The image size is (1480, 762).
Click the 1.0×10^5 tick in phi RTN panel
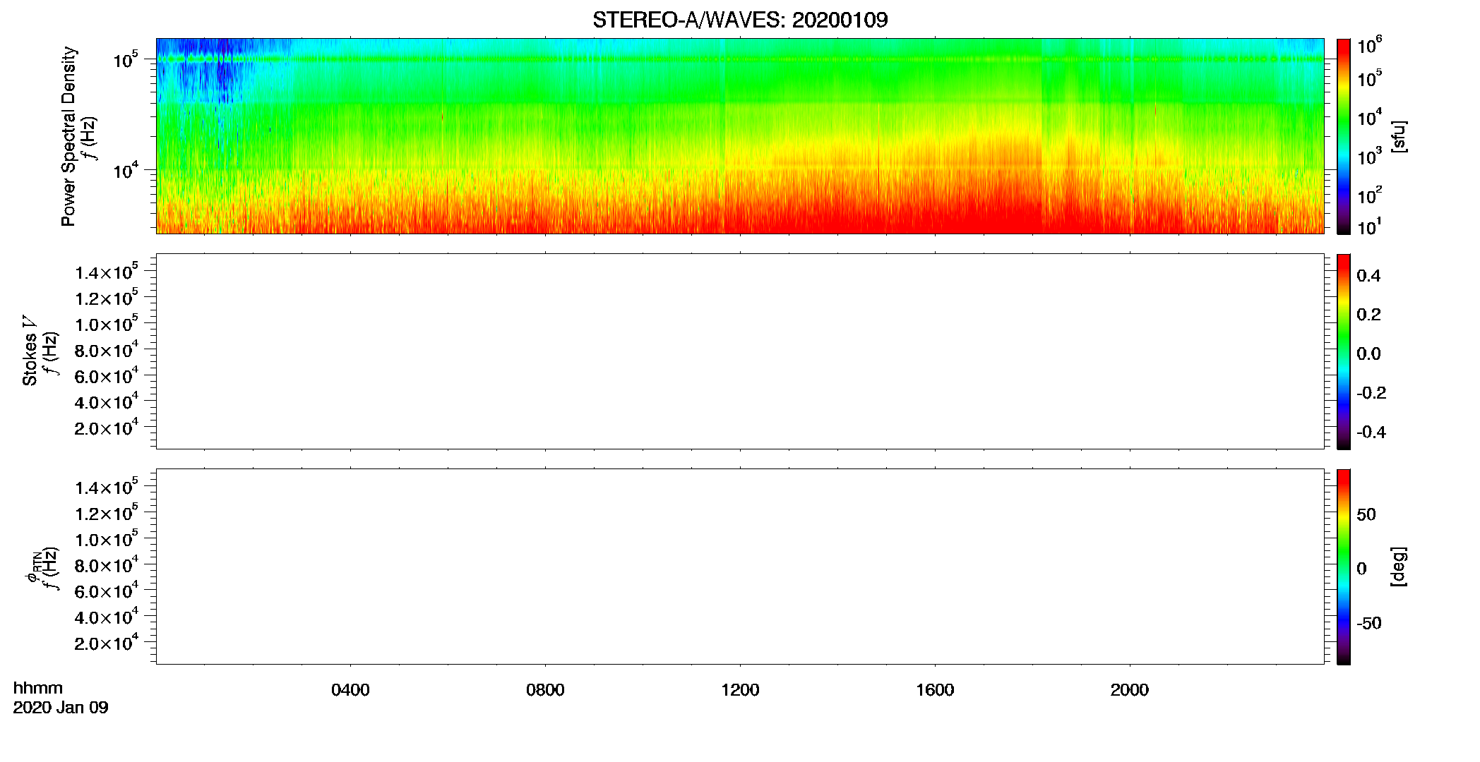pyautogui.click(x=107, y=538)
